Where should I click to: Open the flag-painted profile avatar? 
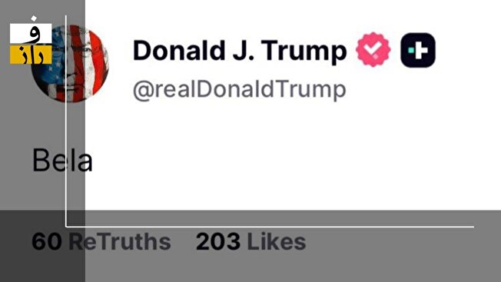click(70, 63)
